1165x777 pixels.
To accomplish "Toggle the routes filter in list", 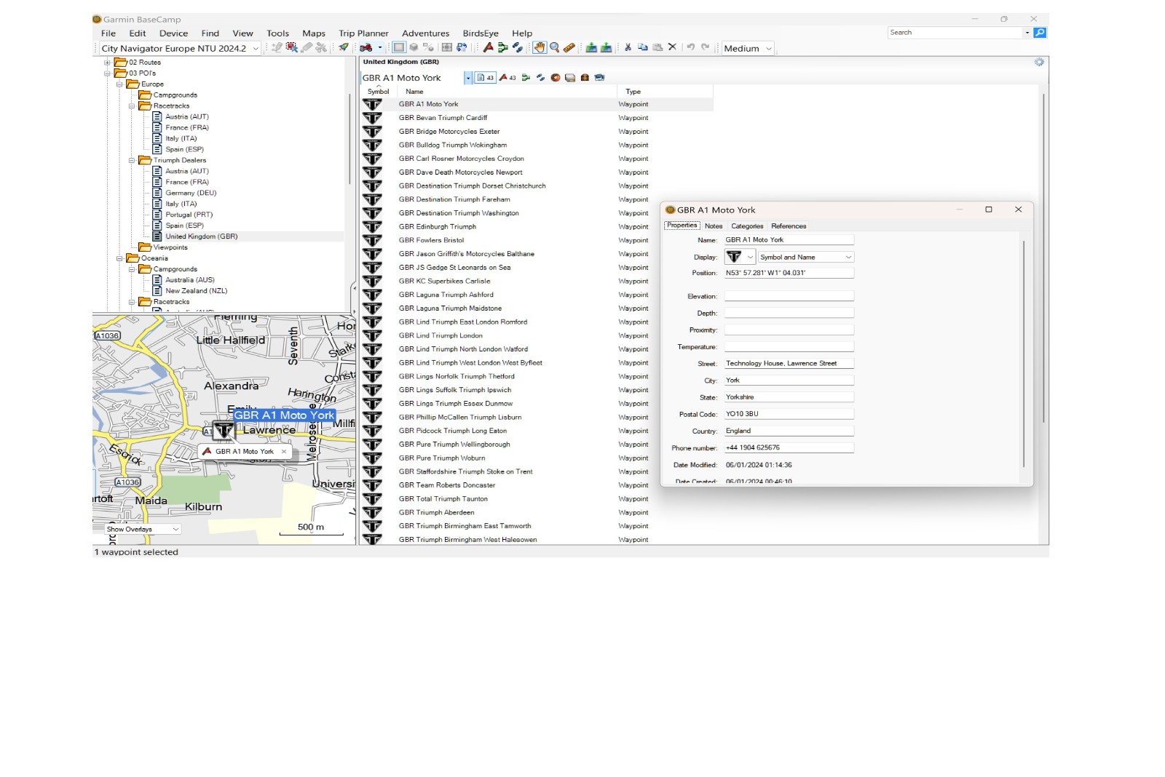I will pyautogui.click(x=526, y=78).
